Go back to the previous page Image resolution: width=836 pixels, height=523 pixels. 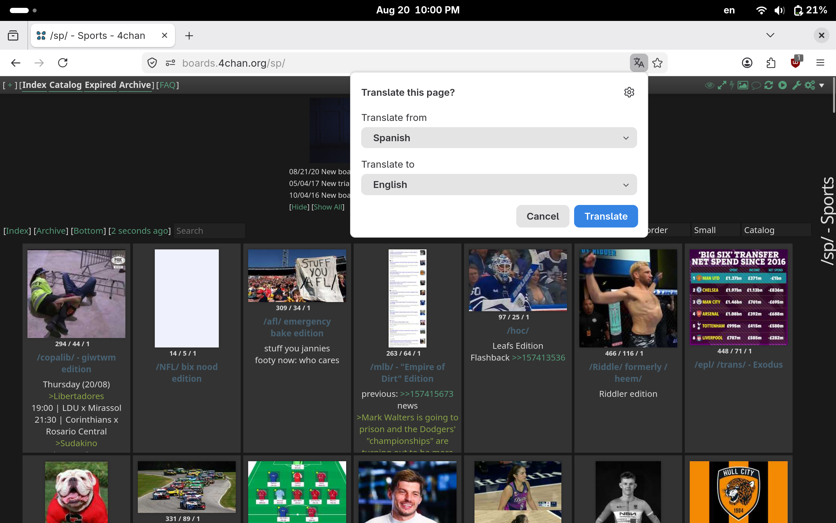(x=16, y=63)
